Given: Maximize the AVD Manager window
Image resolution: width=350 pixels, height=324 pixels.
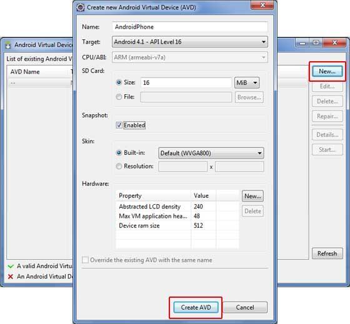Looking at the screenshot, I should 316,42.
